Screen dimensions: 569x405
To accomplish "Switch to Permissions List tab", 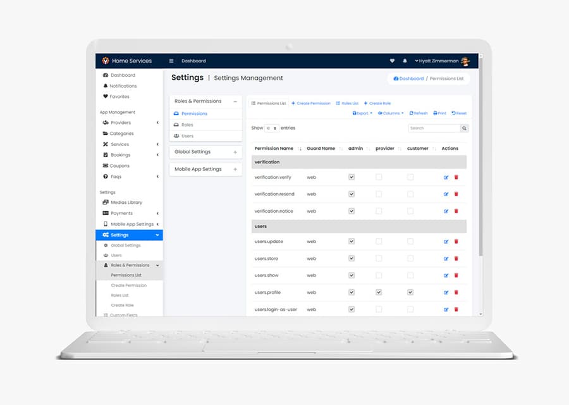I will pos(269,104).
